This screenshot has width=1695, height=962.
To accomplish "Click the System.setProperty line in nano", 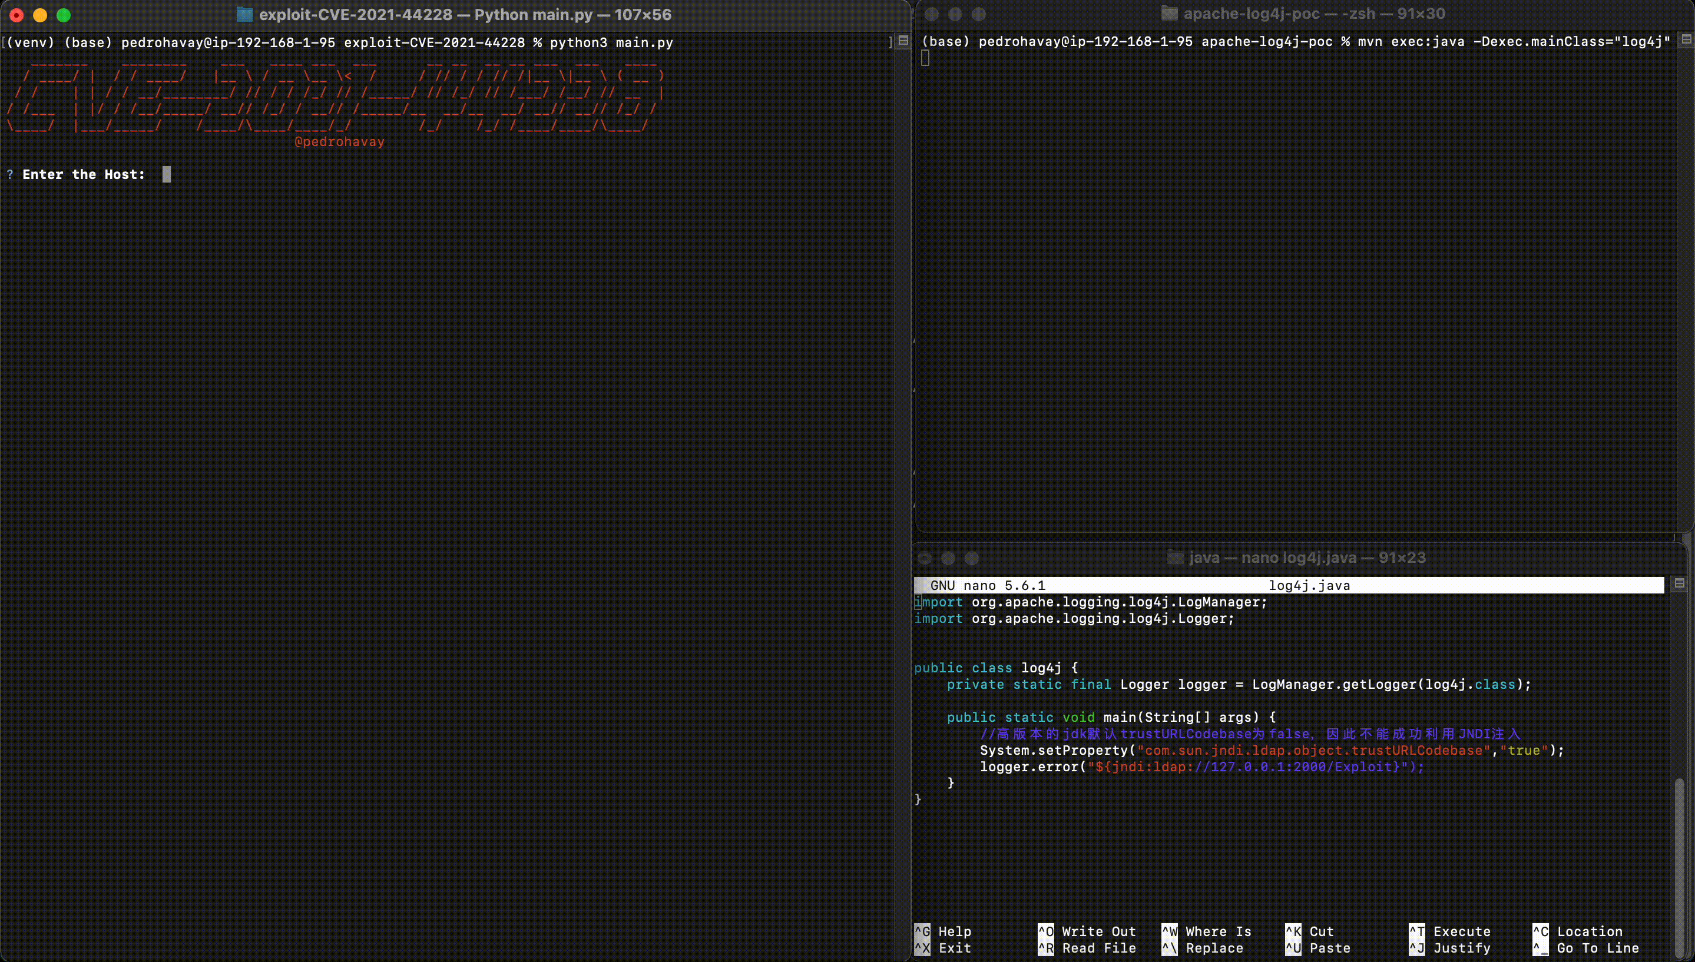I will (x=1272, y=751).
